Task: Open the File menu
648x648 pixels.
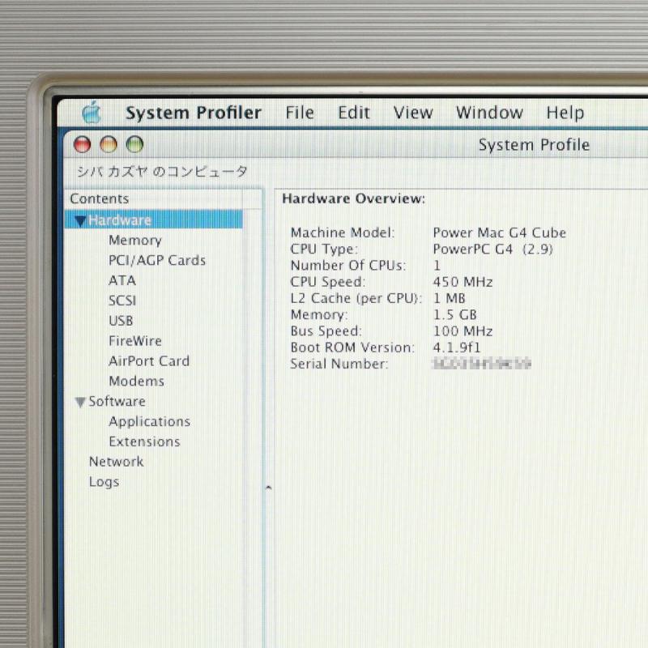Action: [x=300, y=113]
